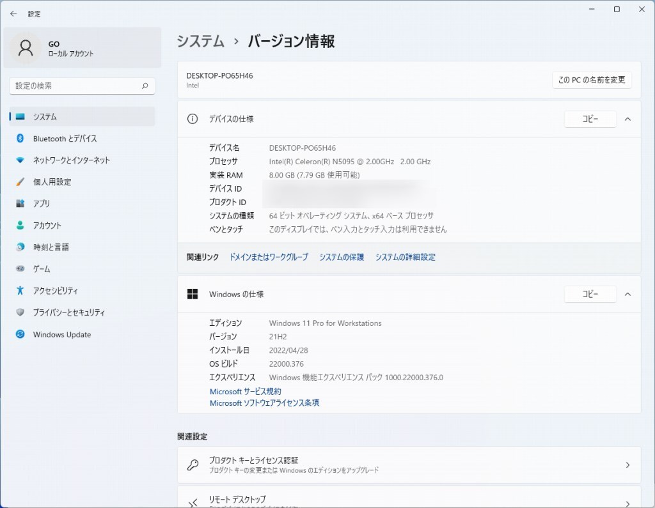Select version value 21H2

[x=278, y=337]
